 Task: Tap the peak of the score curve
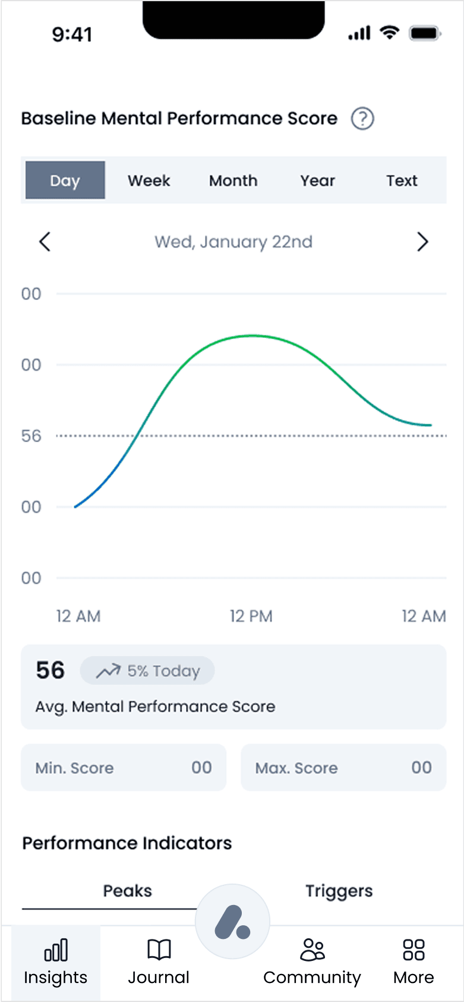pos(253,336)
